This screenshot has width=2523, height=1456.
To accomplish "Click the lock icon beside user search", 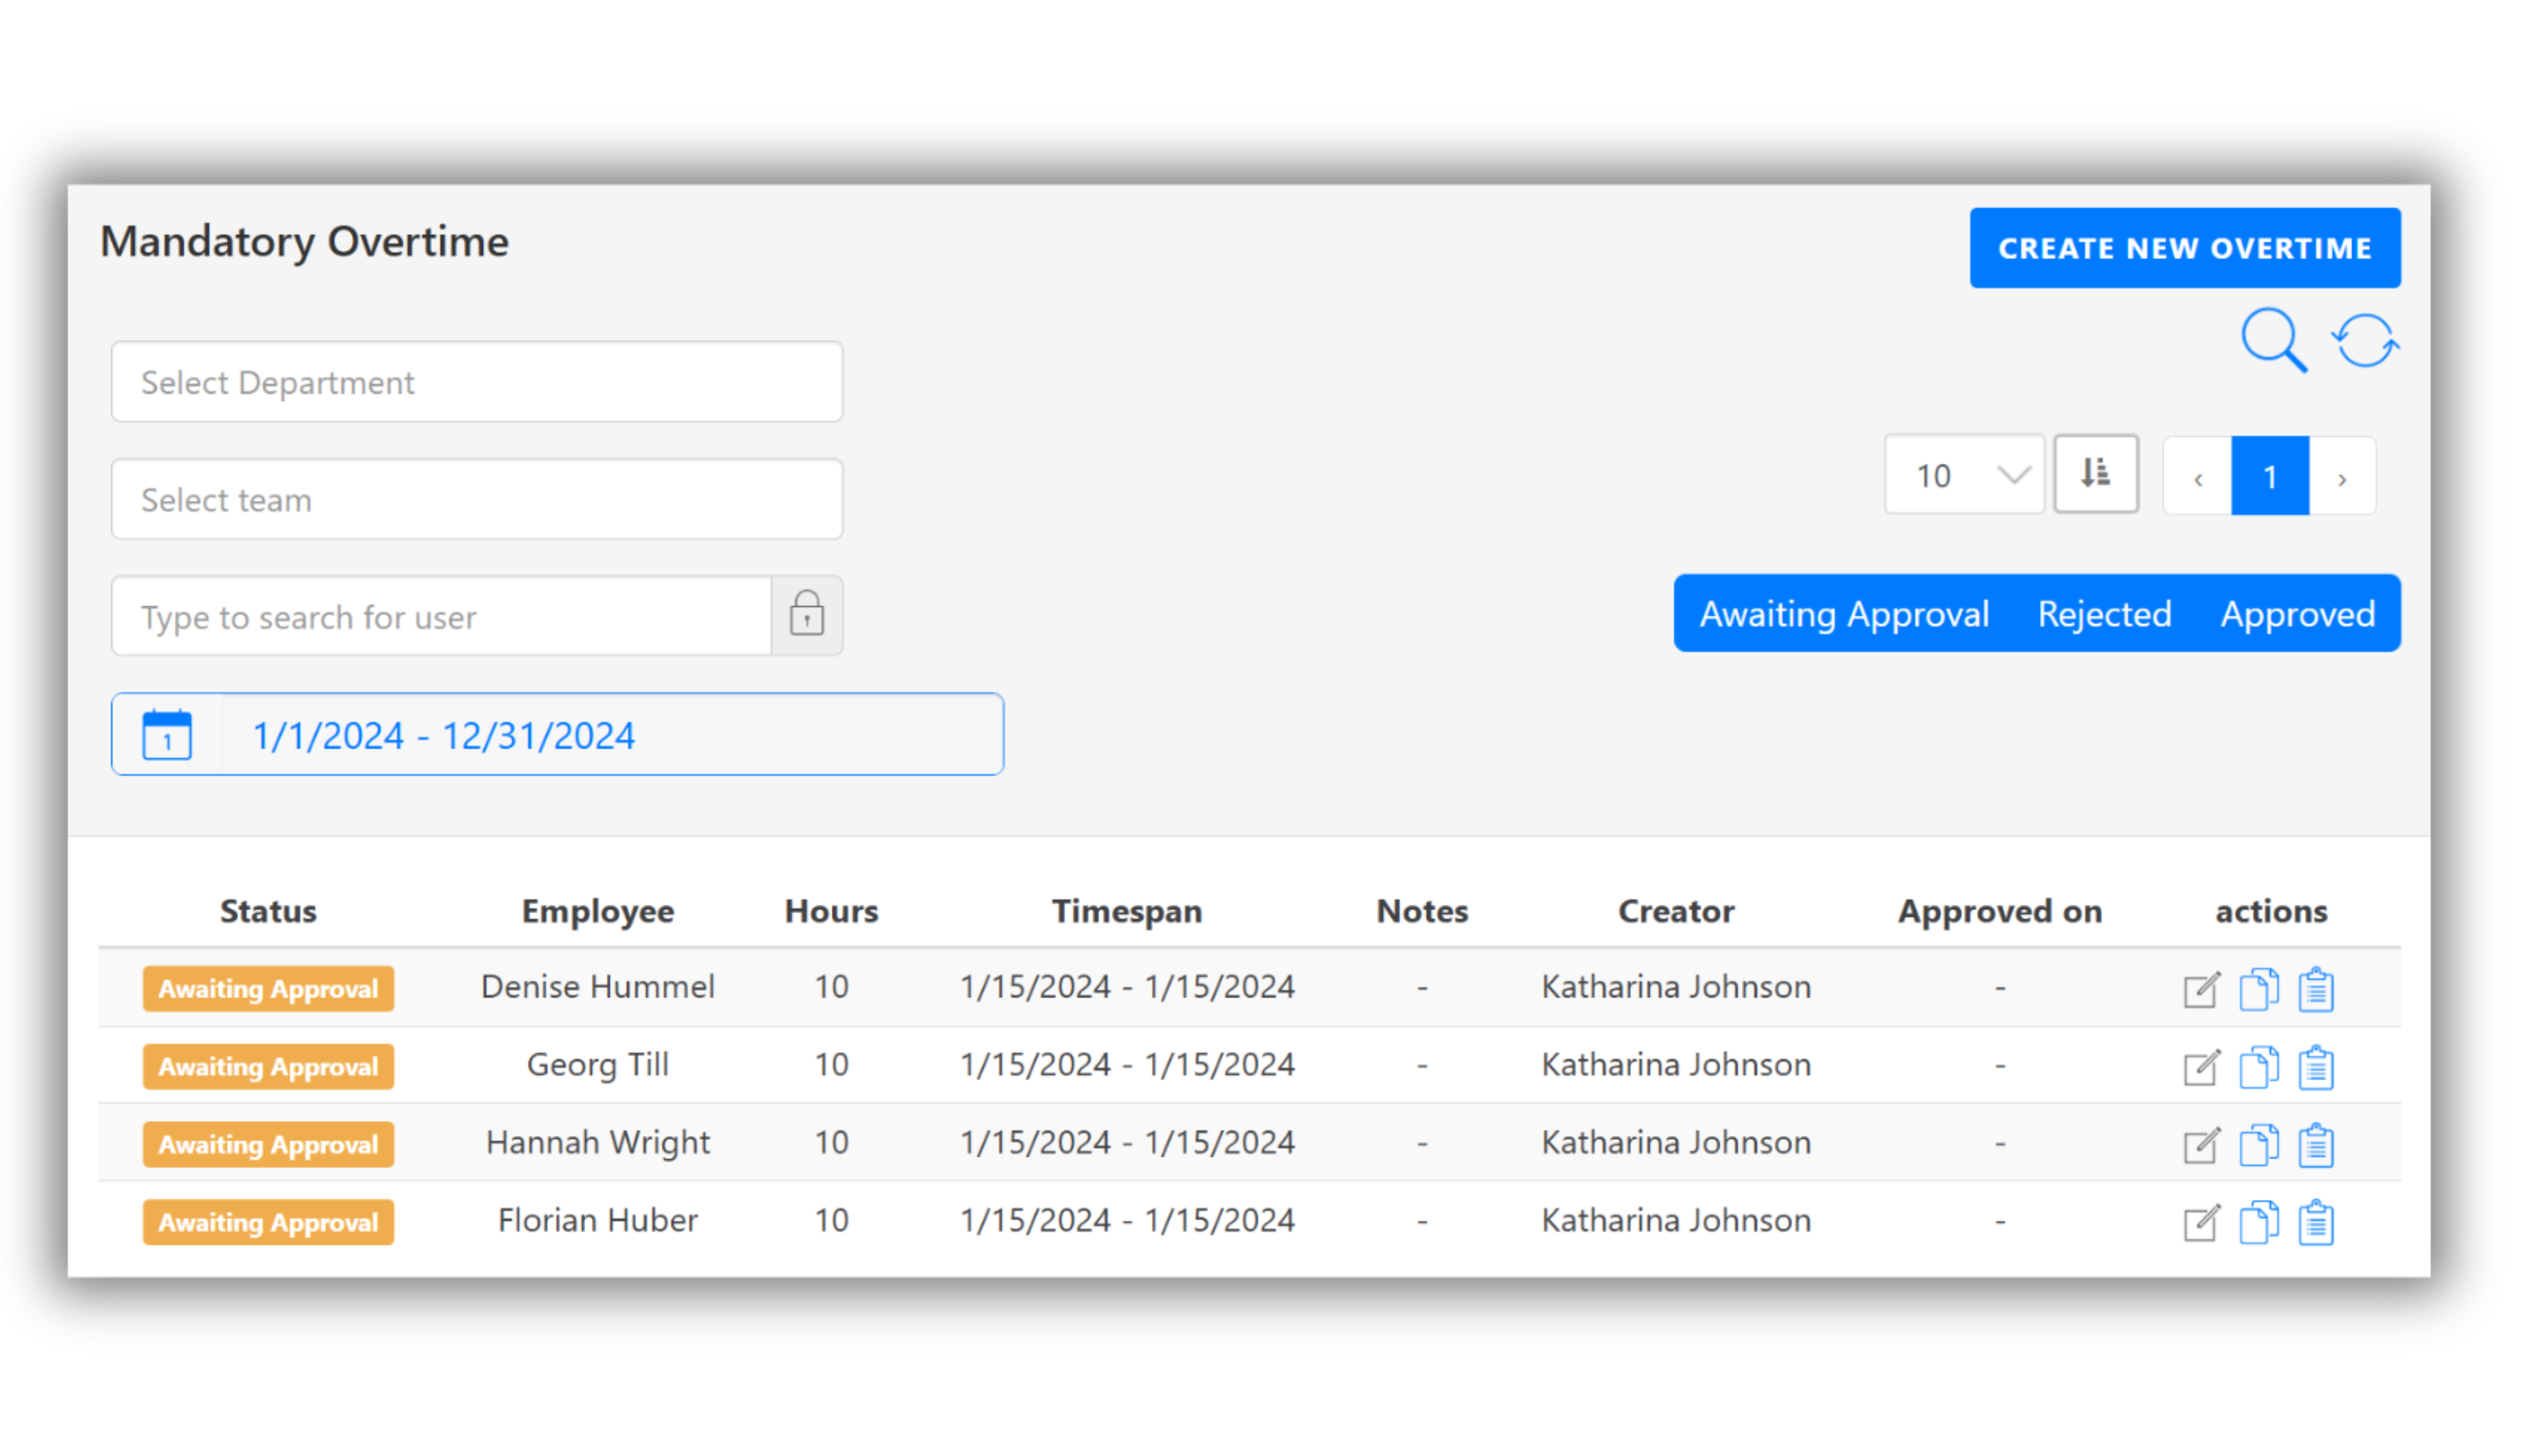I will [807, 615].
